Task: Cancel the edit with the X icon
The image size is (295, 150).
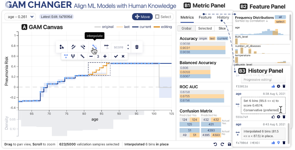Action: [123, 56]
